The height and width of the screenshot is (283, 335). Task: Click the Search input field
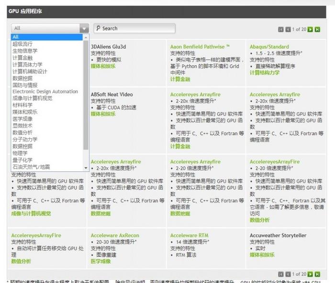134,28
